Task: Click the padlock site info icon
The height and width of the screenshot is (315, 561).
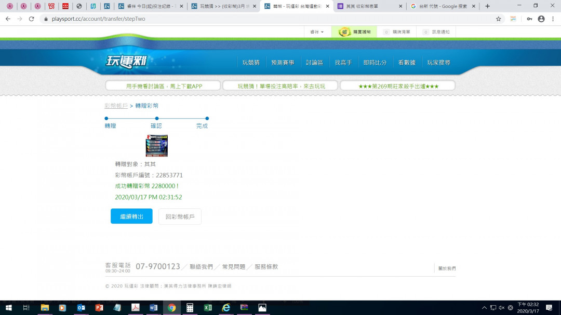Action: tap(46, 19)
